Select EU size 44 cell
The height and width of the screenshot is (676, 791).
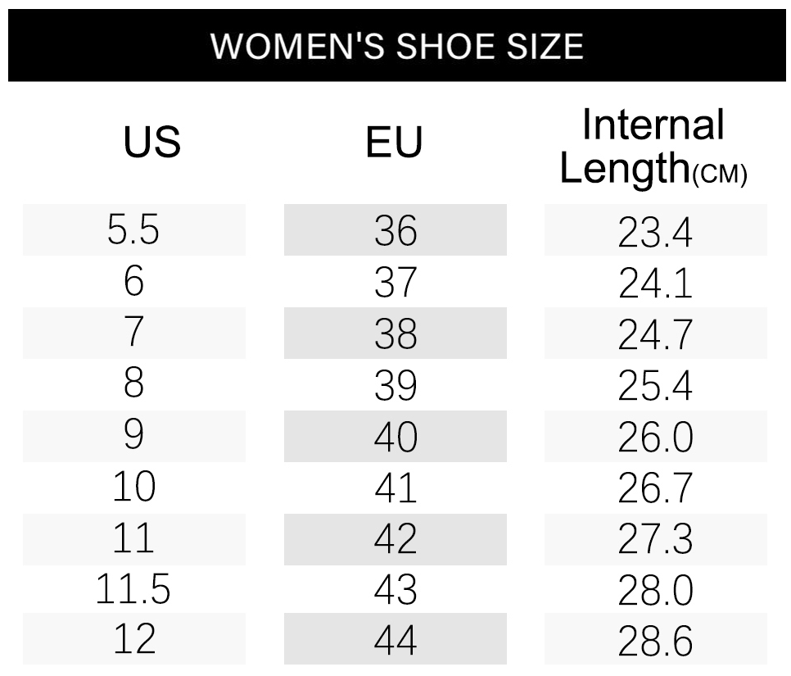395,640
